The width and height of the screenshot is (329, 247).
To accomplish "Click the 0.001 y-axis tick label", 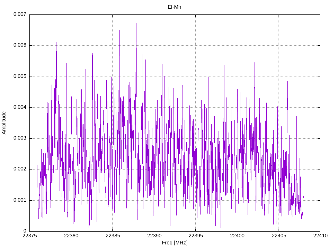I will pos(20,200).
